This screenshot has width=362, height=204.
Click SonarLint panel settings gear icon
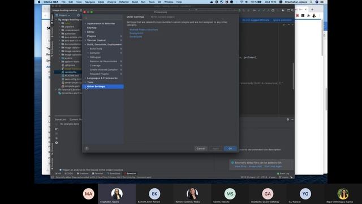(x=288, y=120)
